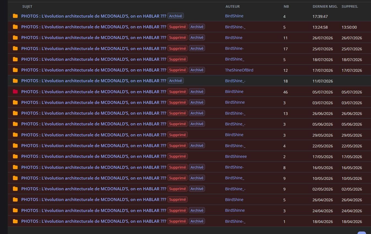Image resolution: width=371 pixels, height=234 pixels.
Task: Click the folder icon of the 26/04/2026 topic
Action: coord(15,199)
